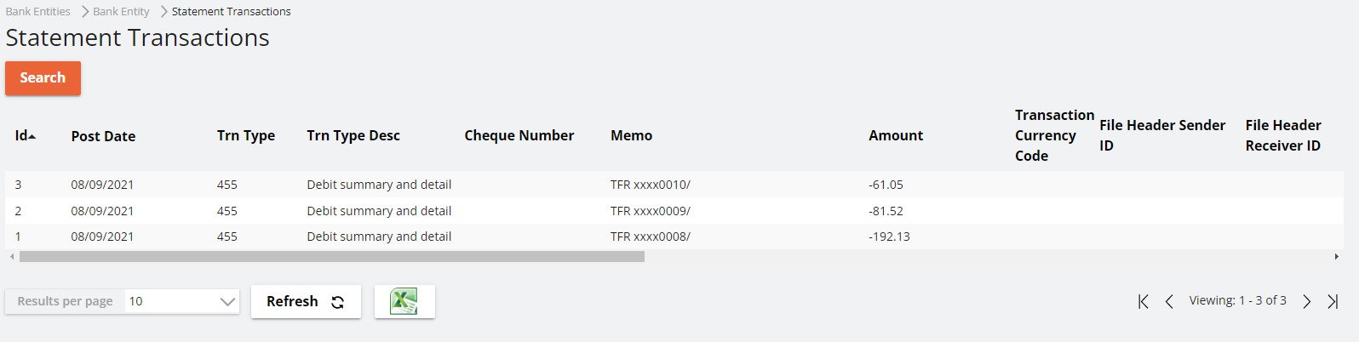Click the Refresh button
This screenshot has width=1359, height=342.
click(305, 302)
